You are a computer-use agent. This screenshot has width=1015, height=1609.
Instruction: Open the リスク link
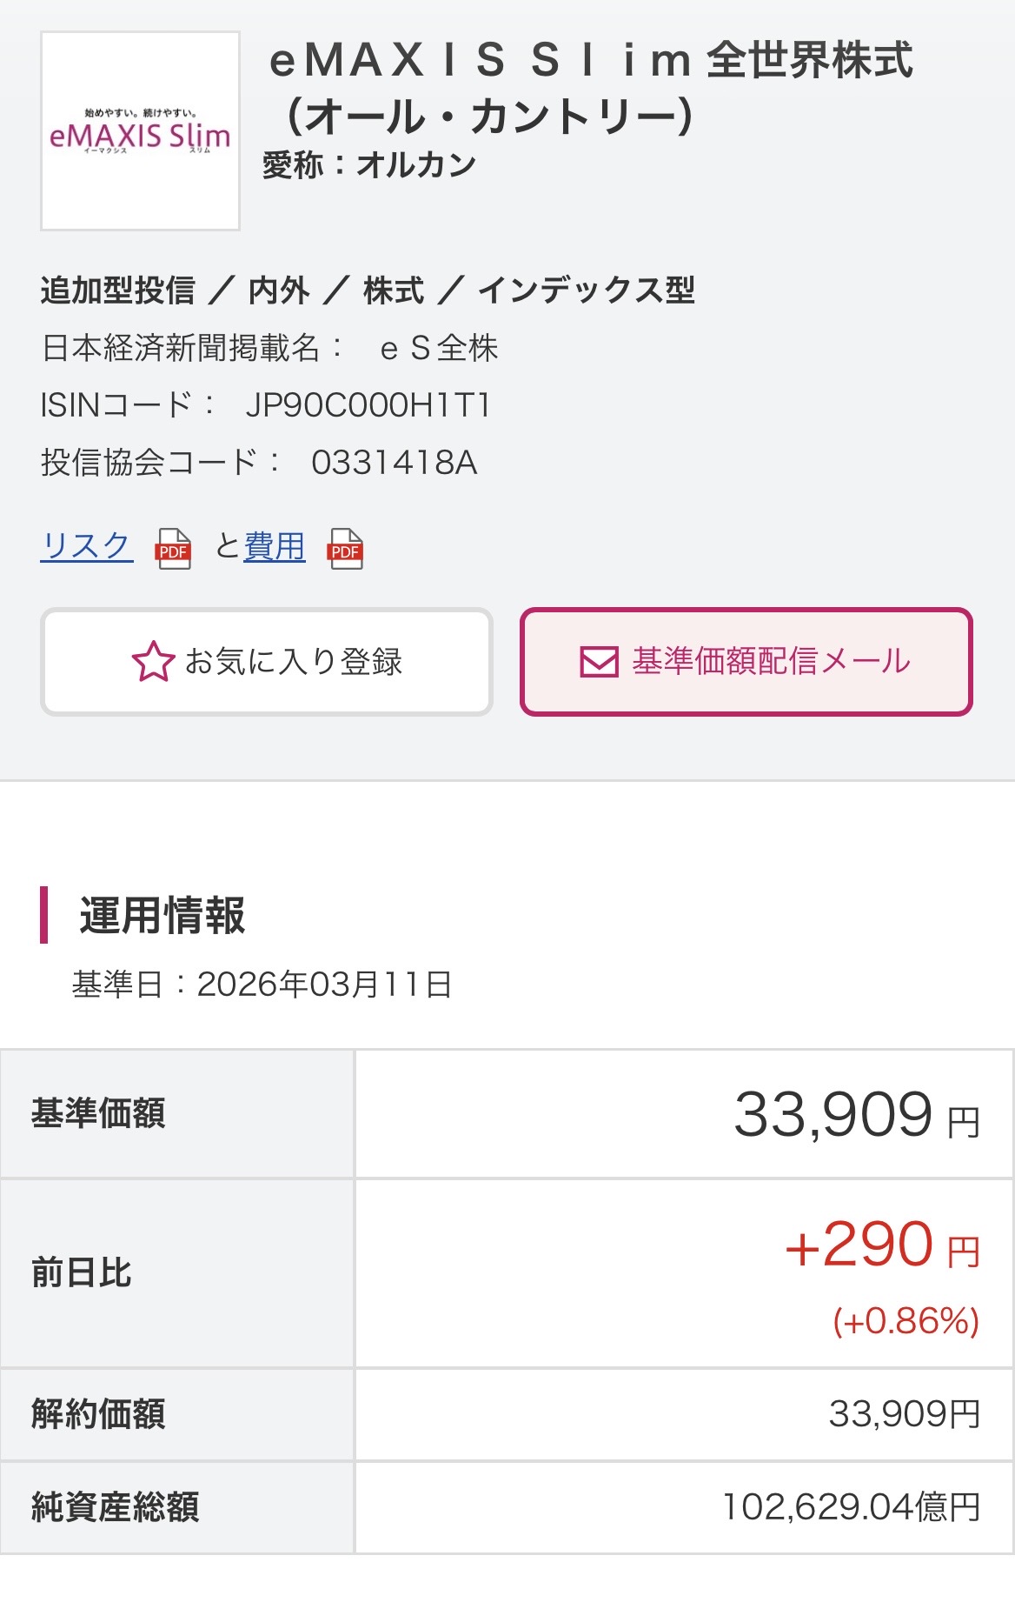tap(86, 546)
